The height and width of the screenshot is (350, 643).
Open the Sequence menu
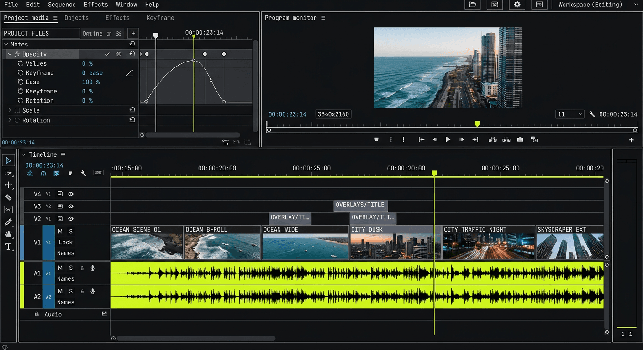coord(62,5)
